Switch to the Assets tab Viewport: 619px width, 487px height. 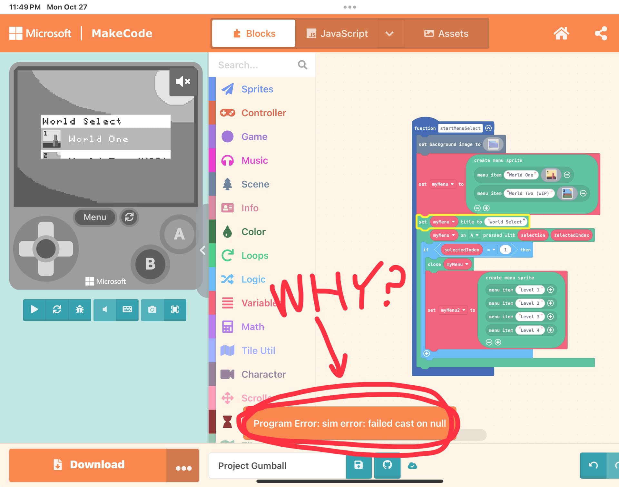[x=446, y=34]
